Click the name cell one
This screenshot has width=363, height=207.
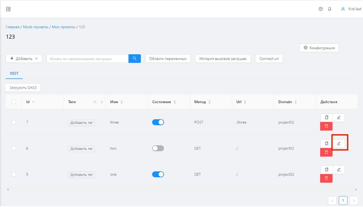pos(113,174)
